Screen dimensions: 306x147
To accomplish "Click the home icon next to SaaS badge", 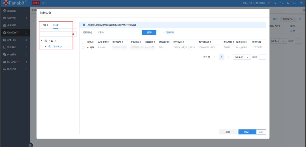I will click(x=43, y=3).
